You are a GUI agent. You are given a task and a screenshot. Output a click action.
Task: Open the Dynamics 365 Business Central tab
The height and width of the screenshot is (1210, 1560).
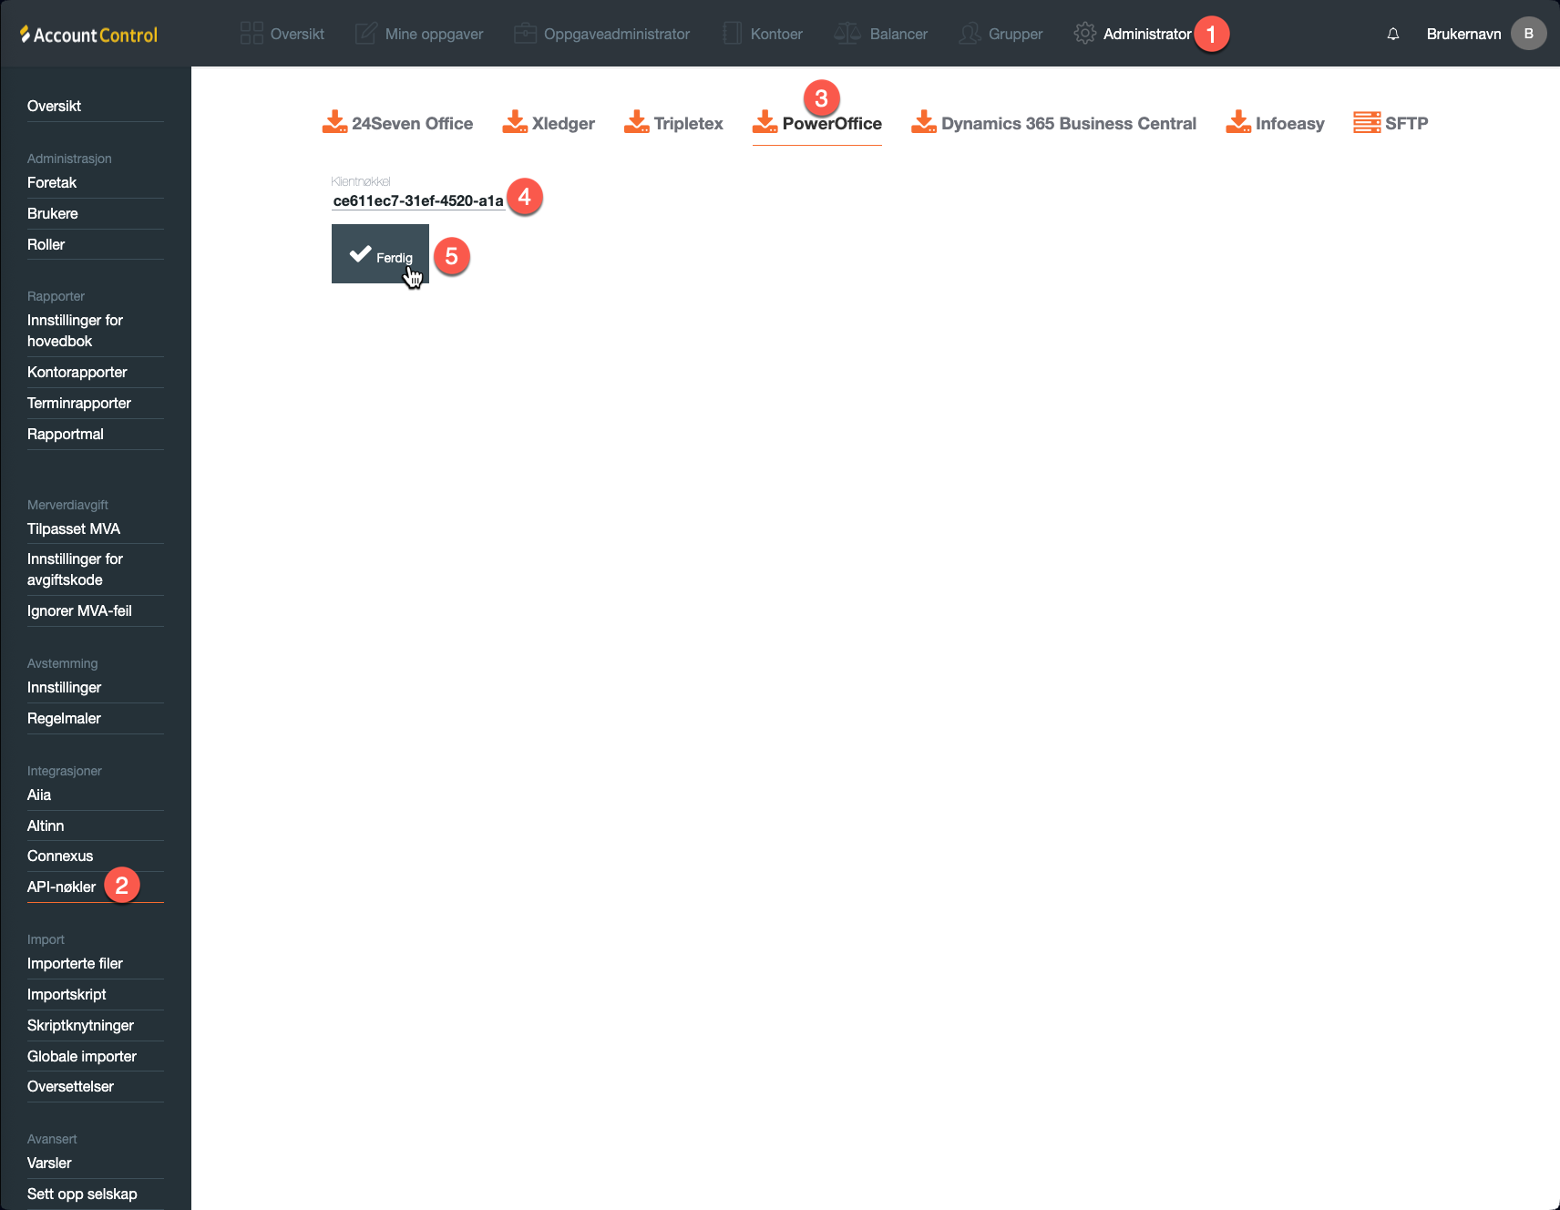[x=1053, y=123]
